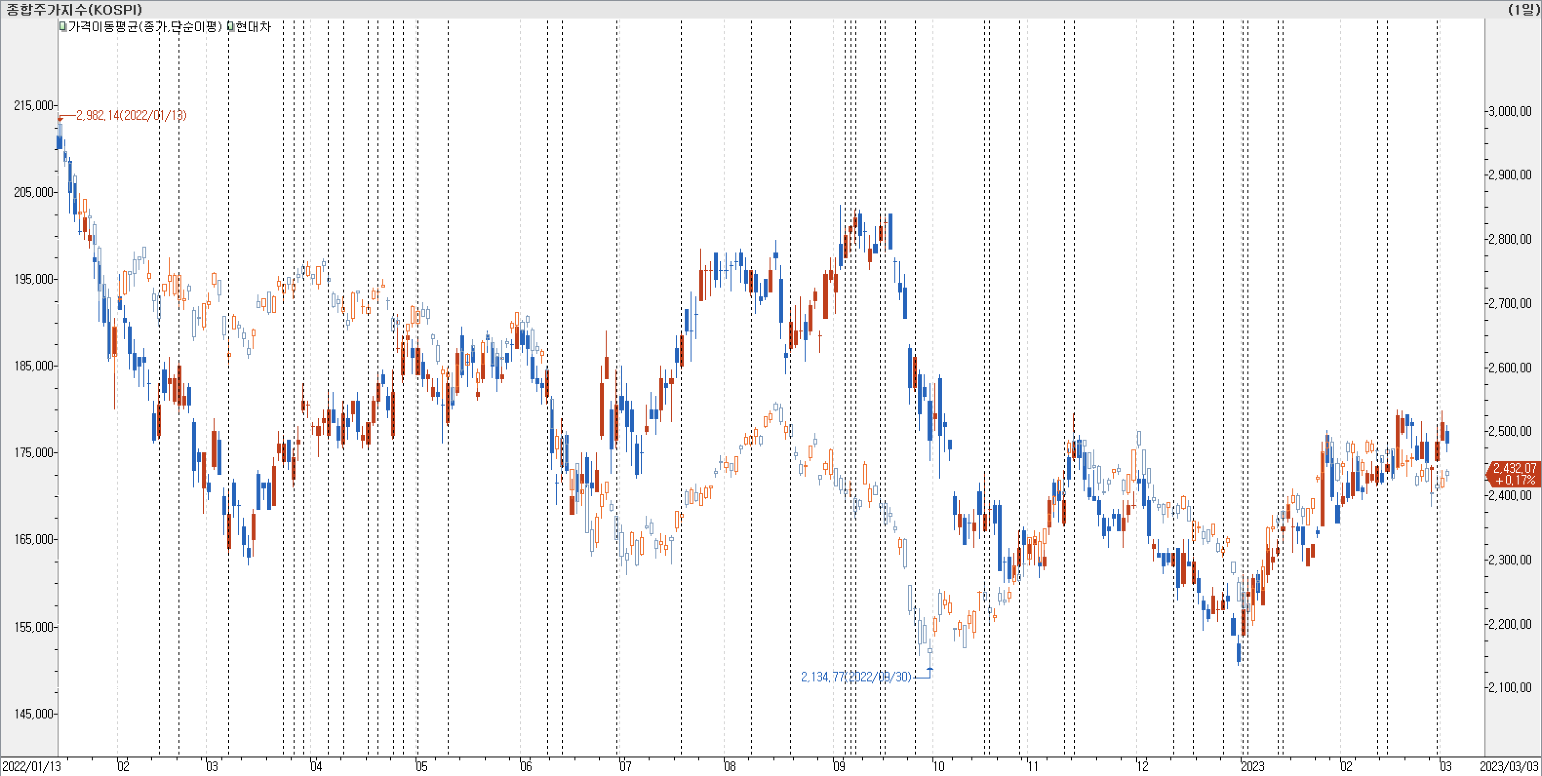Screen dimensions: 1542x776
Task: Click the green icon beside 가격이동평균 legend
Action: point(63,26)
